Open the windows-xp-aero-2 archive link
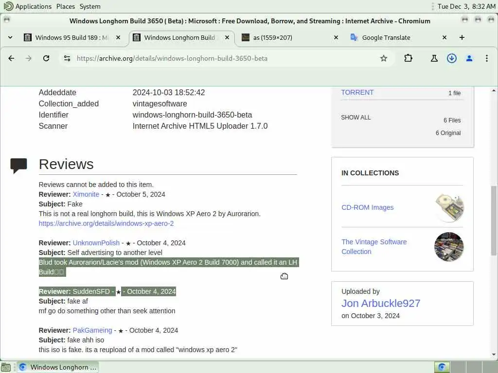Screen dimensions: 498x373 [x=106, y=223]
